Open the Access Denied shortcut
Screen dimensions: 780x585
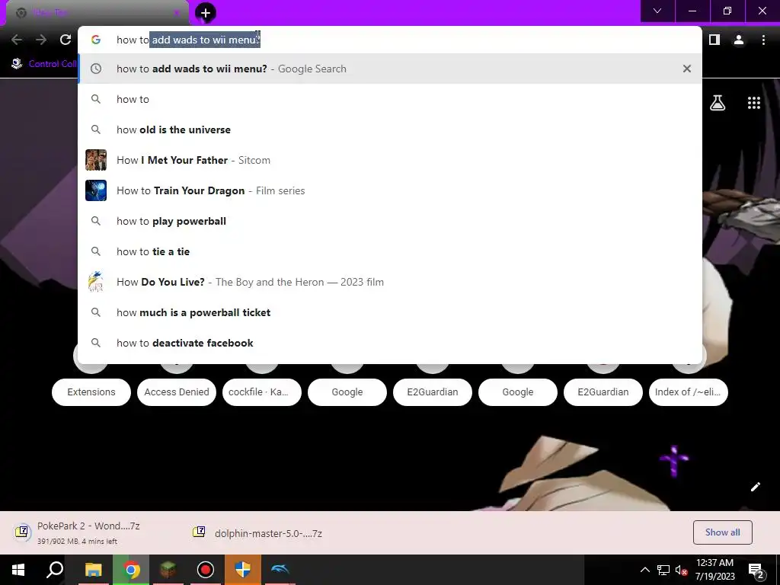click(177, 392)
